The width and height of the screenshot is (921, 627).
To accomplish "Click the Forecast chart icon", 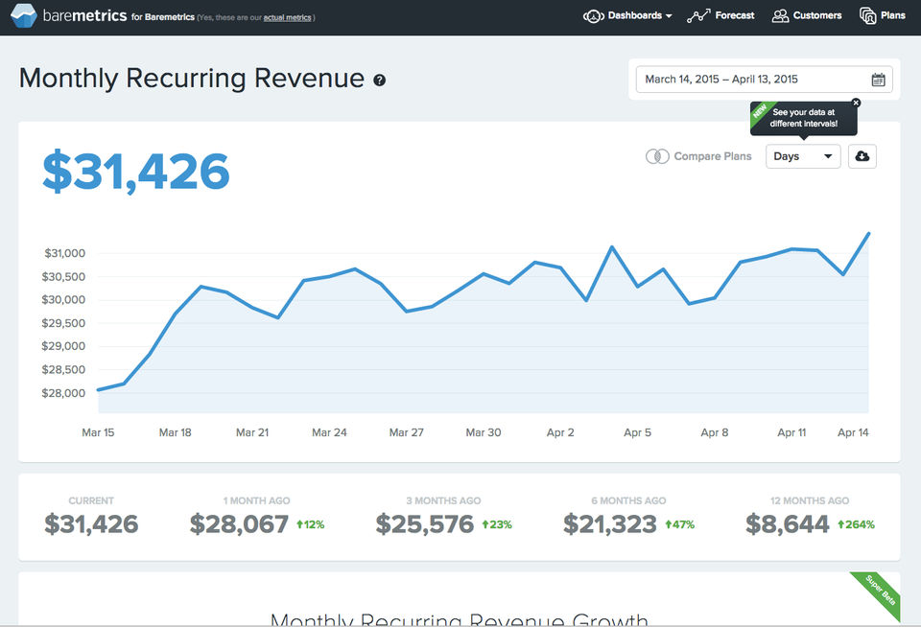I will coord(698,16).
